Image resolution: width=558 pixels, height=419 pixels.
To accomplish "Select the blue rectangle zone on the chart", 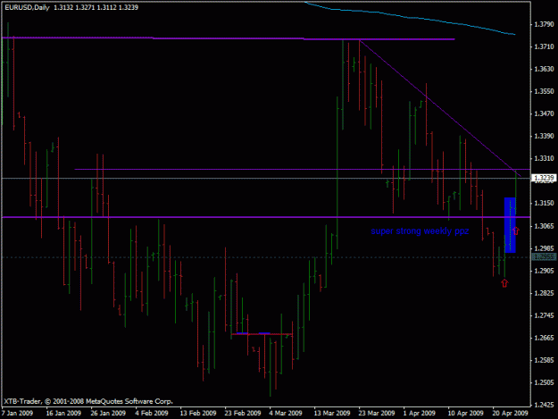I will point(510,225).
